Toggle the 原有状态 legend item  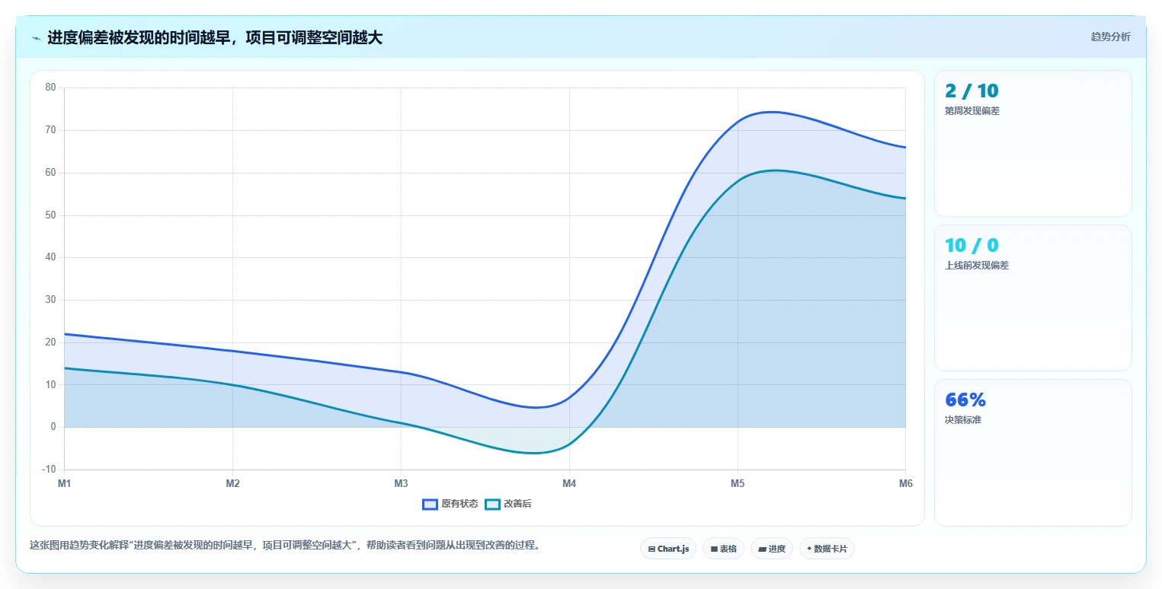point(450,504)
